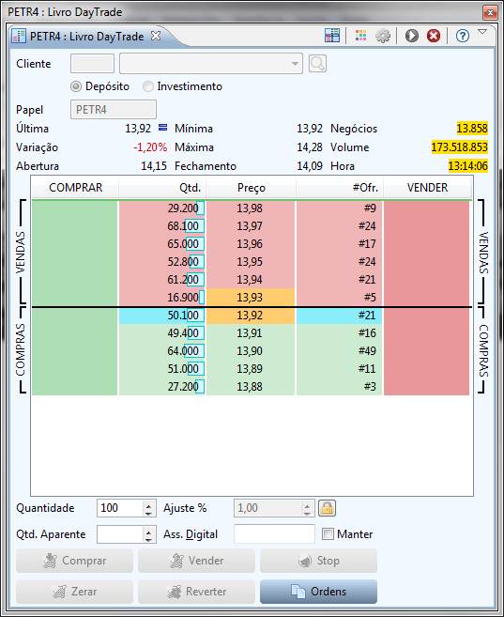The image size is (504, 617).
Task: Click the 13,88 price cell
Action: pos(251,386)
